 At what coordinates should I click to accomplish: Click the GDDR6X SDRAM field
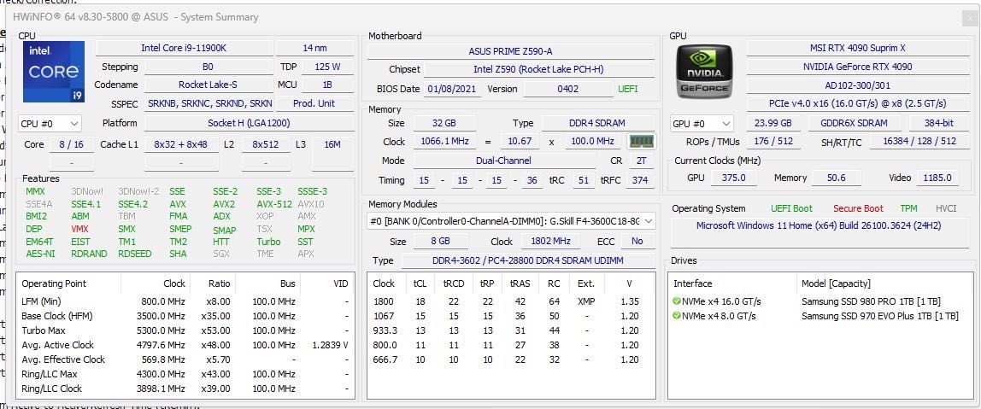[854, 123]
